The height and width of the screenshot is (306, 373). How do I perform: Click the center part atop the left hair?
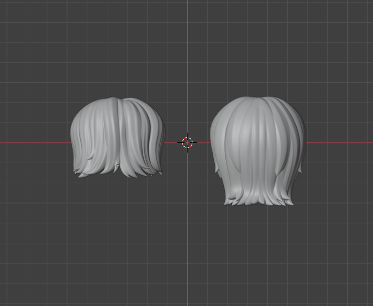[x=119, y=100]
